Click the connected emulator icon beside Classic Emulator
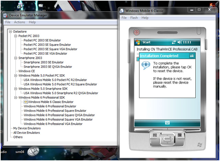Image resolution: width=220 pixels, height=161 pixels. (26, 102)
